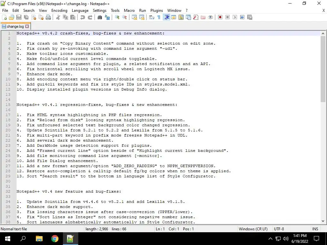The image size is (327, 245).
Task: Click the Save Recorded Macro icon
Action: coord(250,17)
